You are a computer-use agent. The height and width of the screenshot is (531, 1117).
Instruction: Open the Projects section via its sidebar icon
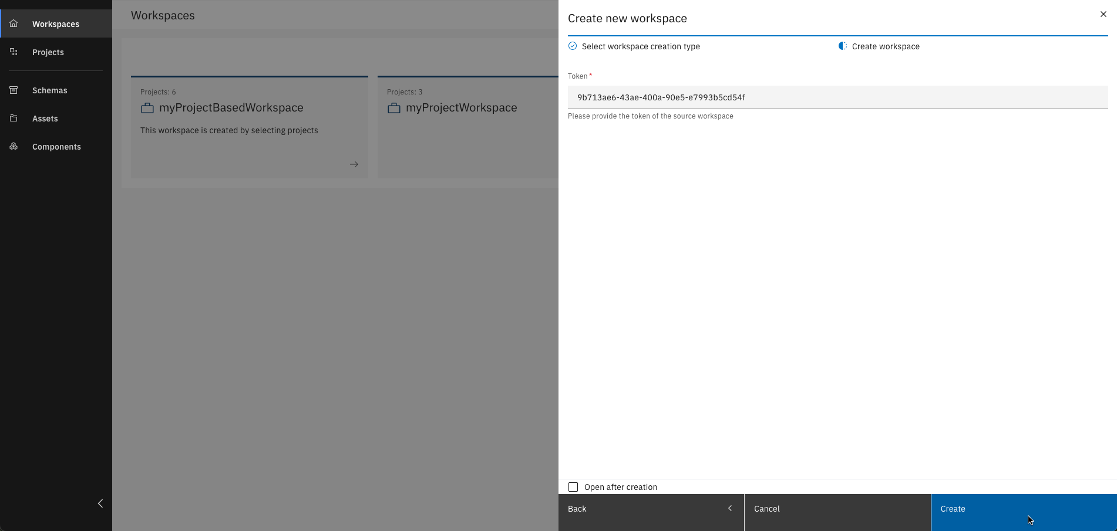pos(13,52)
